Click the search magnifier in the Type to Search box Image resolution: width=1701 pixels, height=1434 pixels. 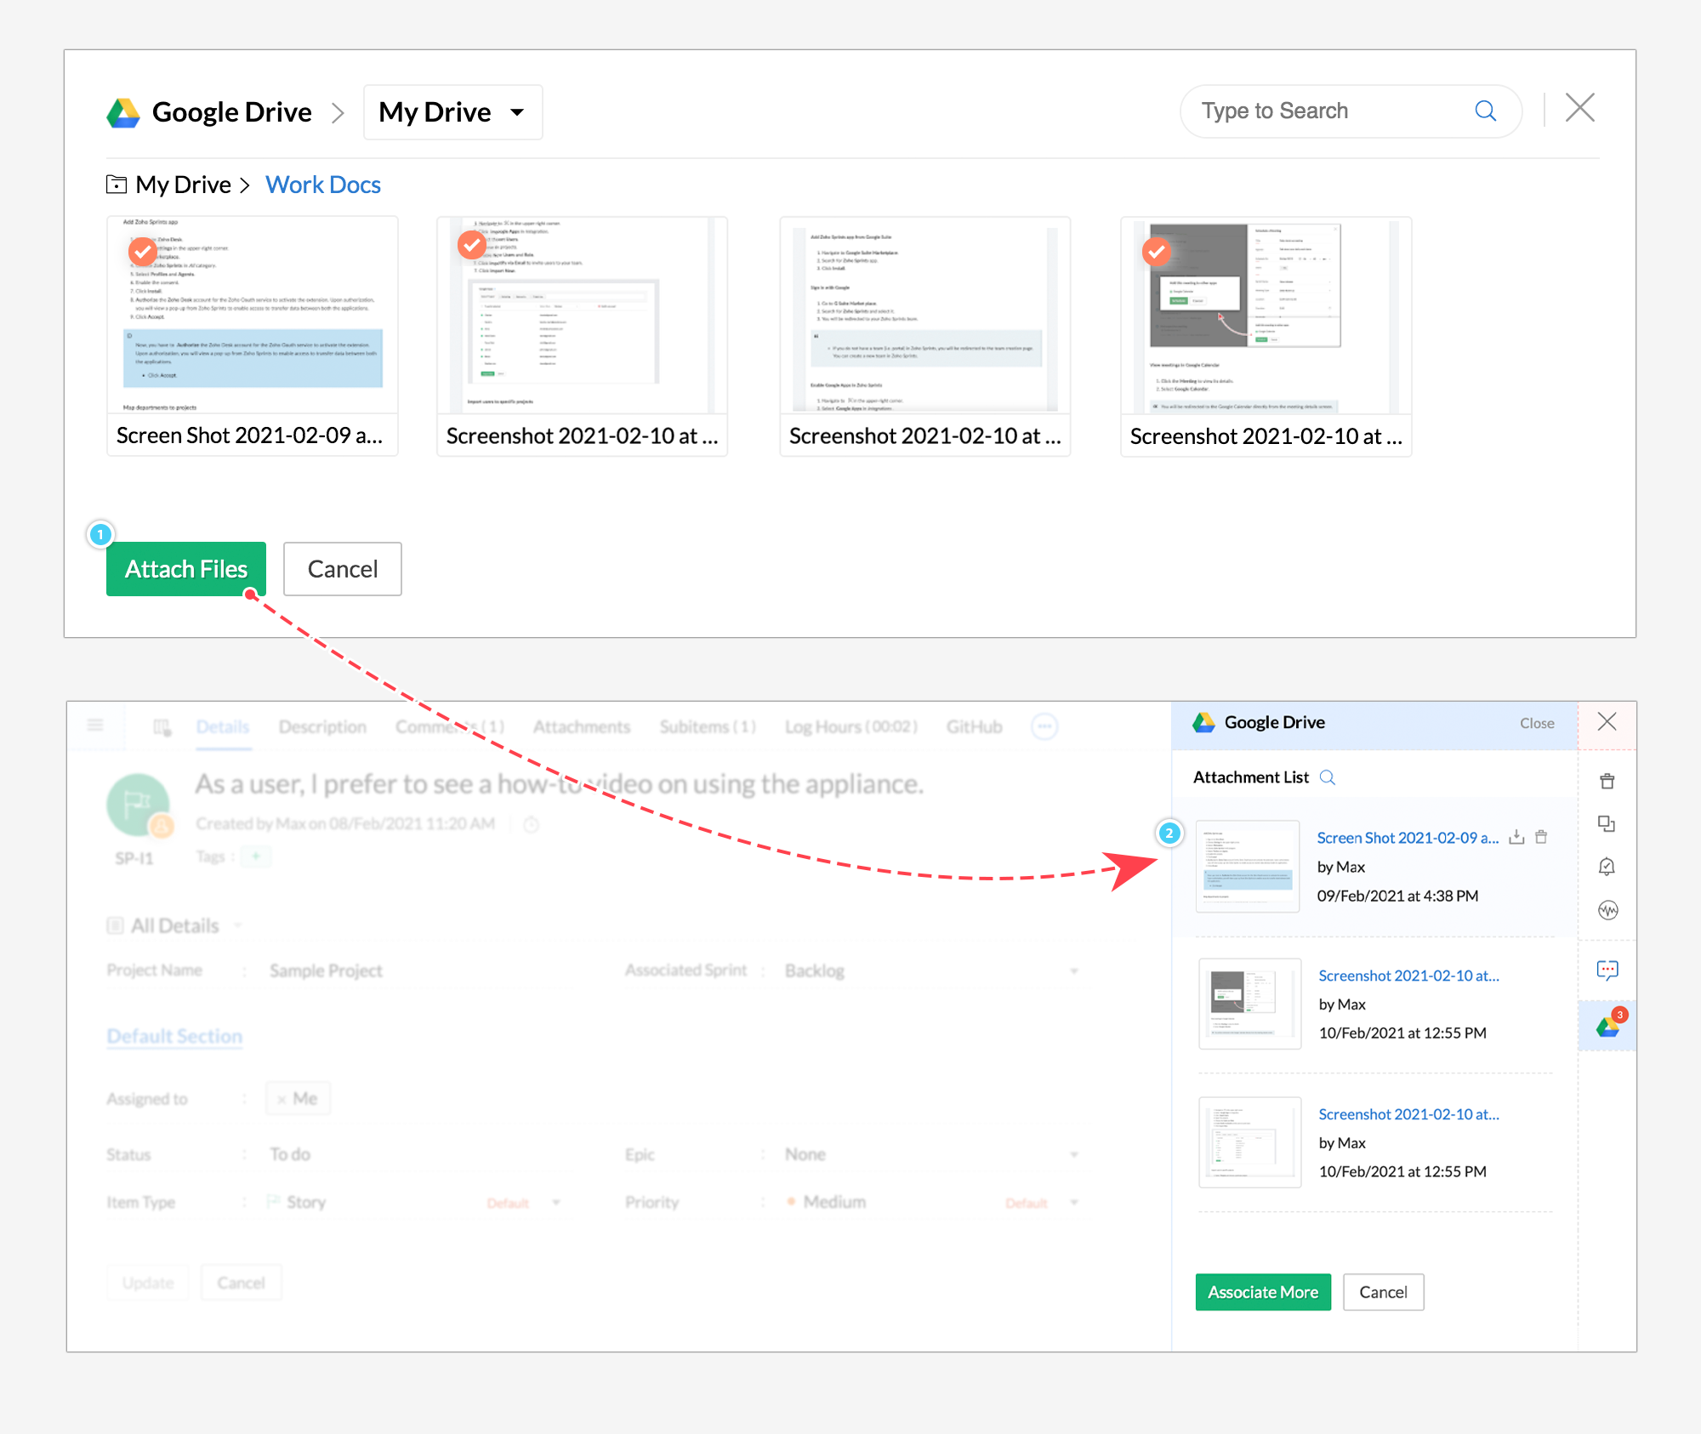pyautogui.click(x=1485, y=111)
